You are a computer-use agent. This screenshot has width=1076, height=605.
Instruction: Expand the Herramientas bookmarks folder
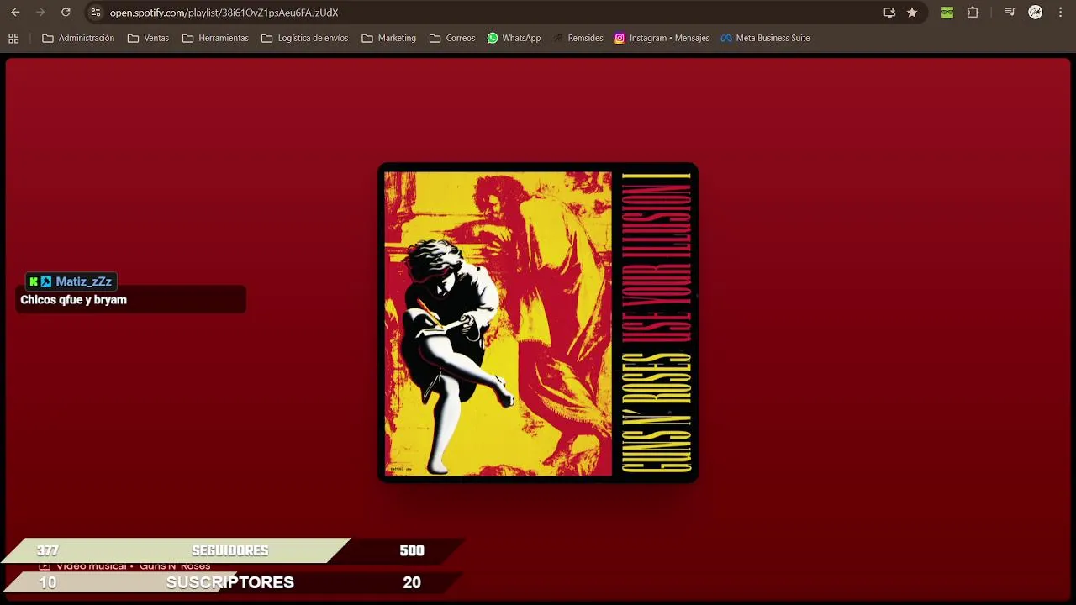215,38
